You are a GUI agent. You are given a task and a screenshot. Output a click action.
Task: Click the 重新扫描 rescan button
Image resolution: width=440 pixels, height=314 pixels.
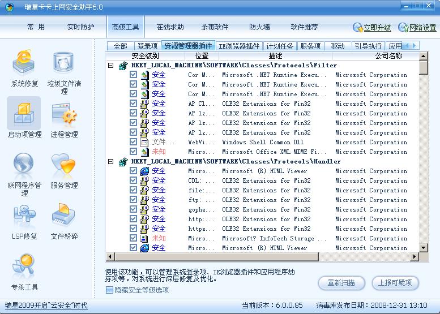[x=341, y=283]
